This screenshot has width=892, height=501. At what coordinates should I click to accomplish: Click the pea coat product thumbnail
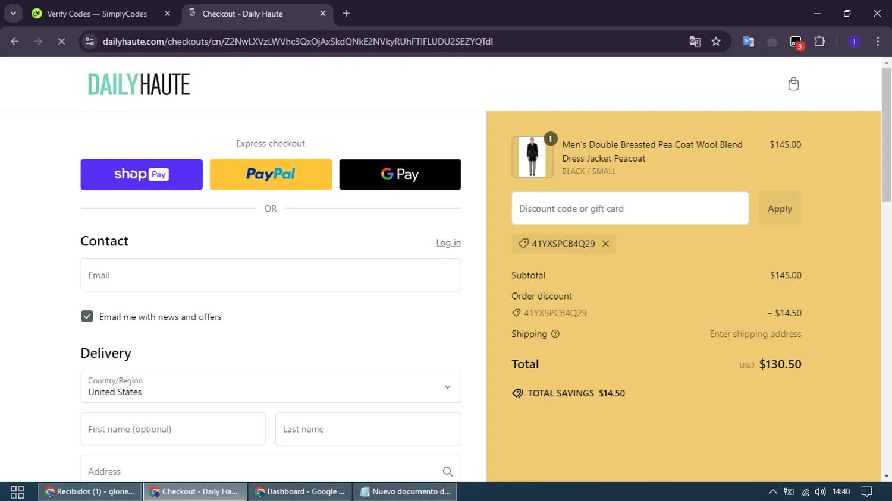click(x=532, y=157)
